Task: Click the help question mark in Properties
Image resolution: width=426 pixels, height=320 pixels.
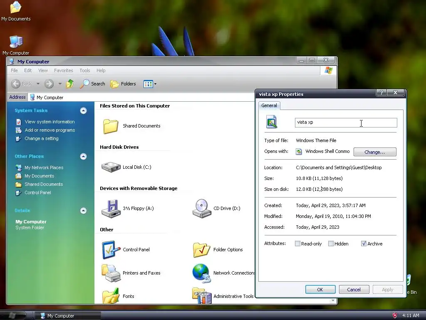Action: 381,92
